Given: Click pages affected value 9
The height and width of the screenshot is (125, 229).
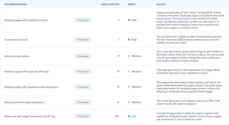Looking at the screenshot, I should pos(119,56).
